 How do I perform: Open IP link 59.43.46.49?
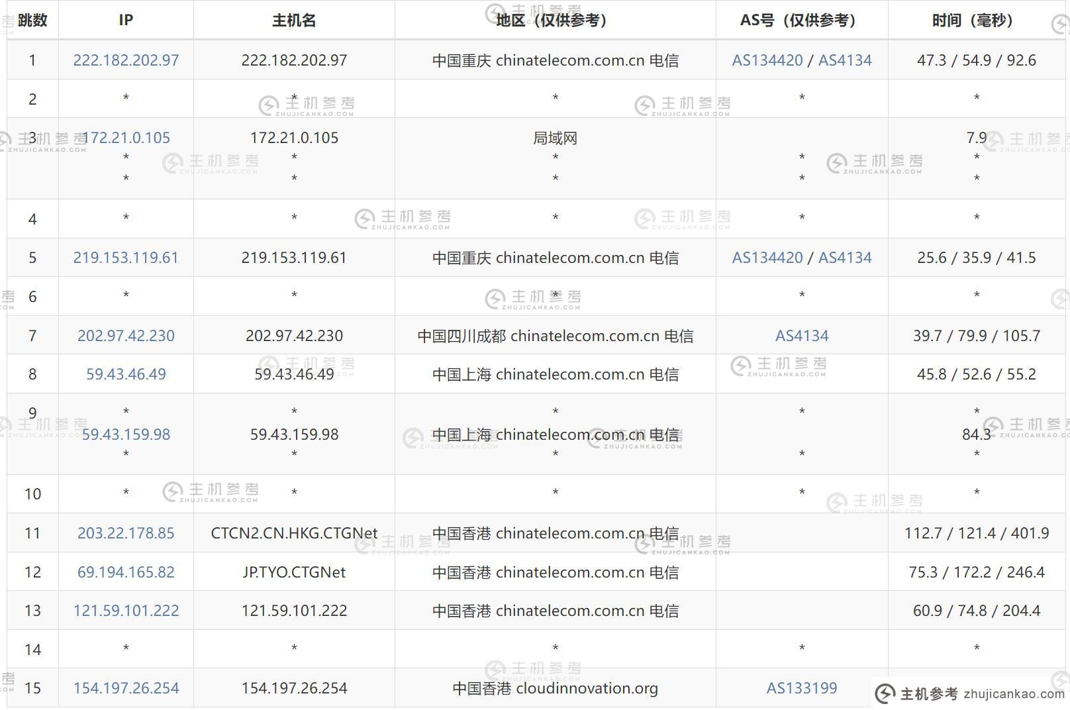pos(126,374)
